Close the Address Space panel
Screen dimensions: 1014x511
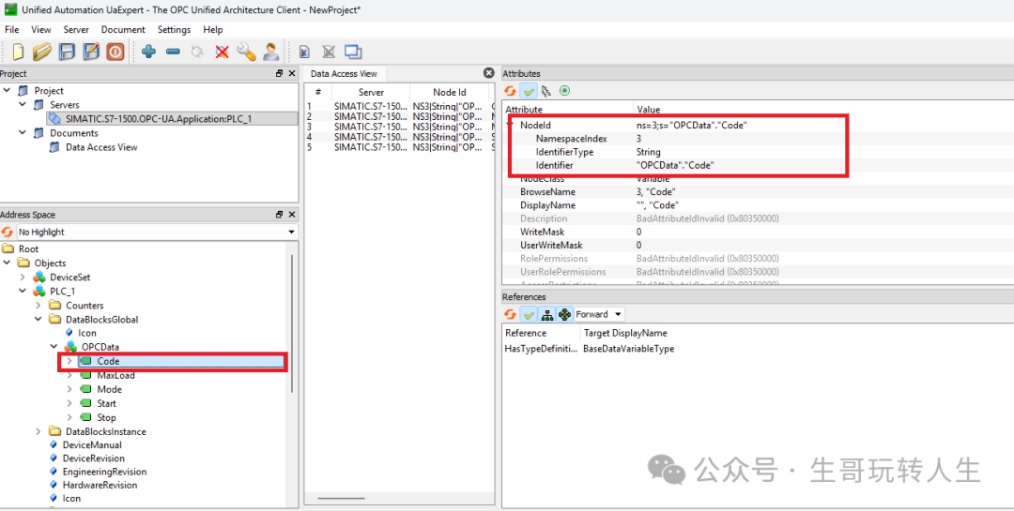coord(292,215)
